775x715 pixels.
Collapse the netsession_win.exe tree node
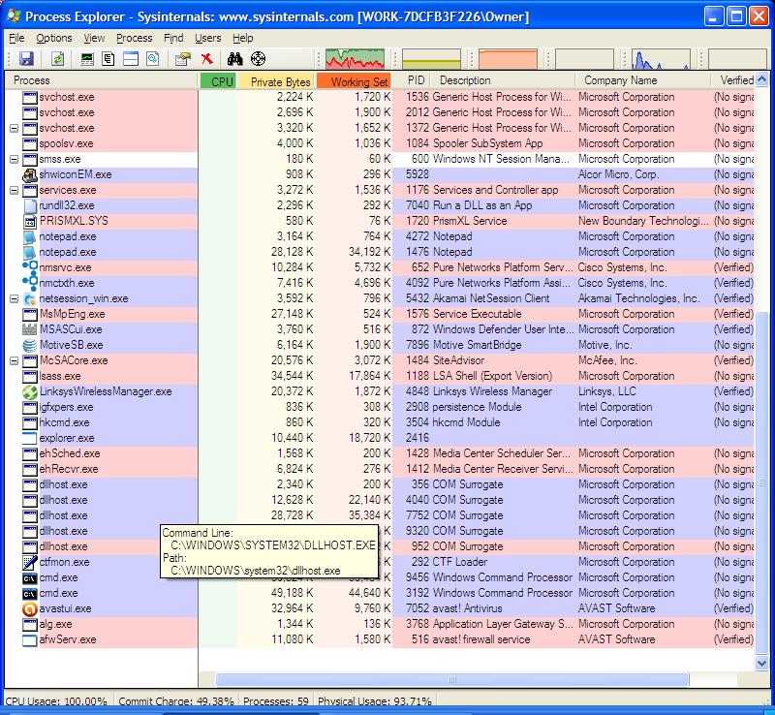(15, 298)
